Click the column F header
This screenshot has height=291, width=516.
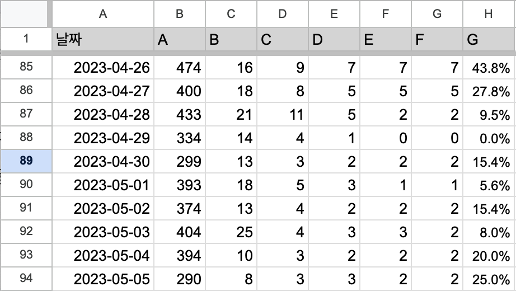385,14
